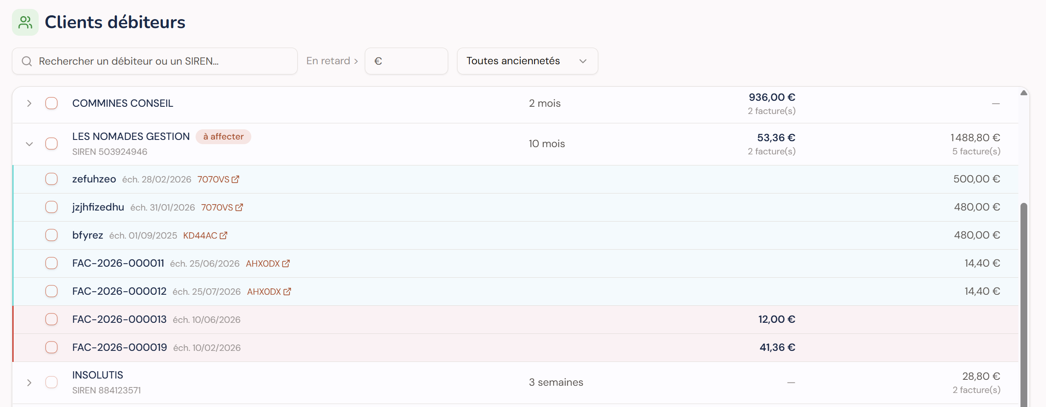This screenshot has width=1046, height=407.
Task: Click invoice number FAC-2026-000012
Action: pyautogui.click(x=119, y=291)
